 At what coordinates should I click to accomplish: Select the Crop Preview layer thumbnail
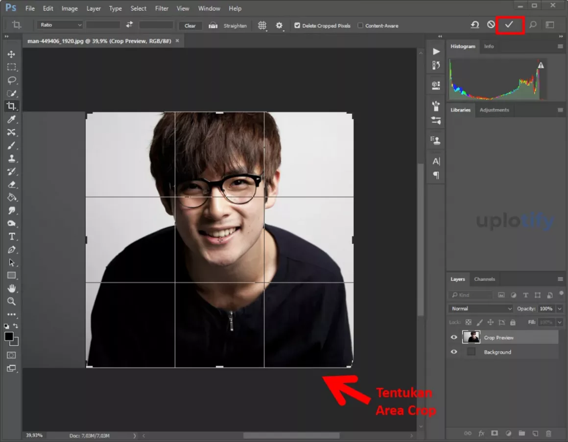(471, 337)
